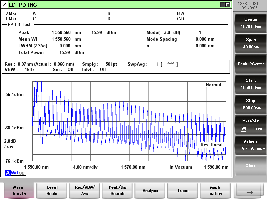Open the Application menu
Image resolution: width=267 pixels, height=200 pixels.
click(216, 190)
